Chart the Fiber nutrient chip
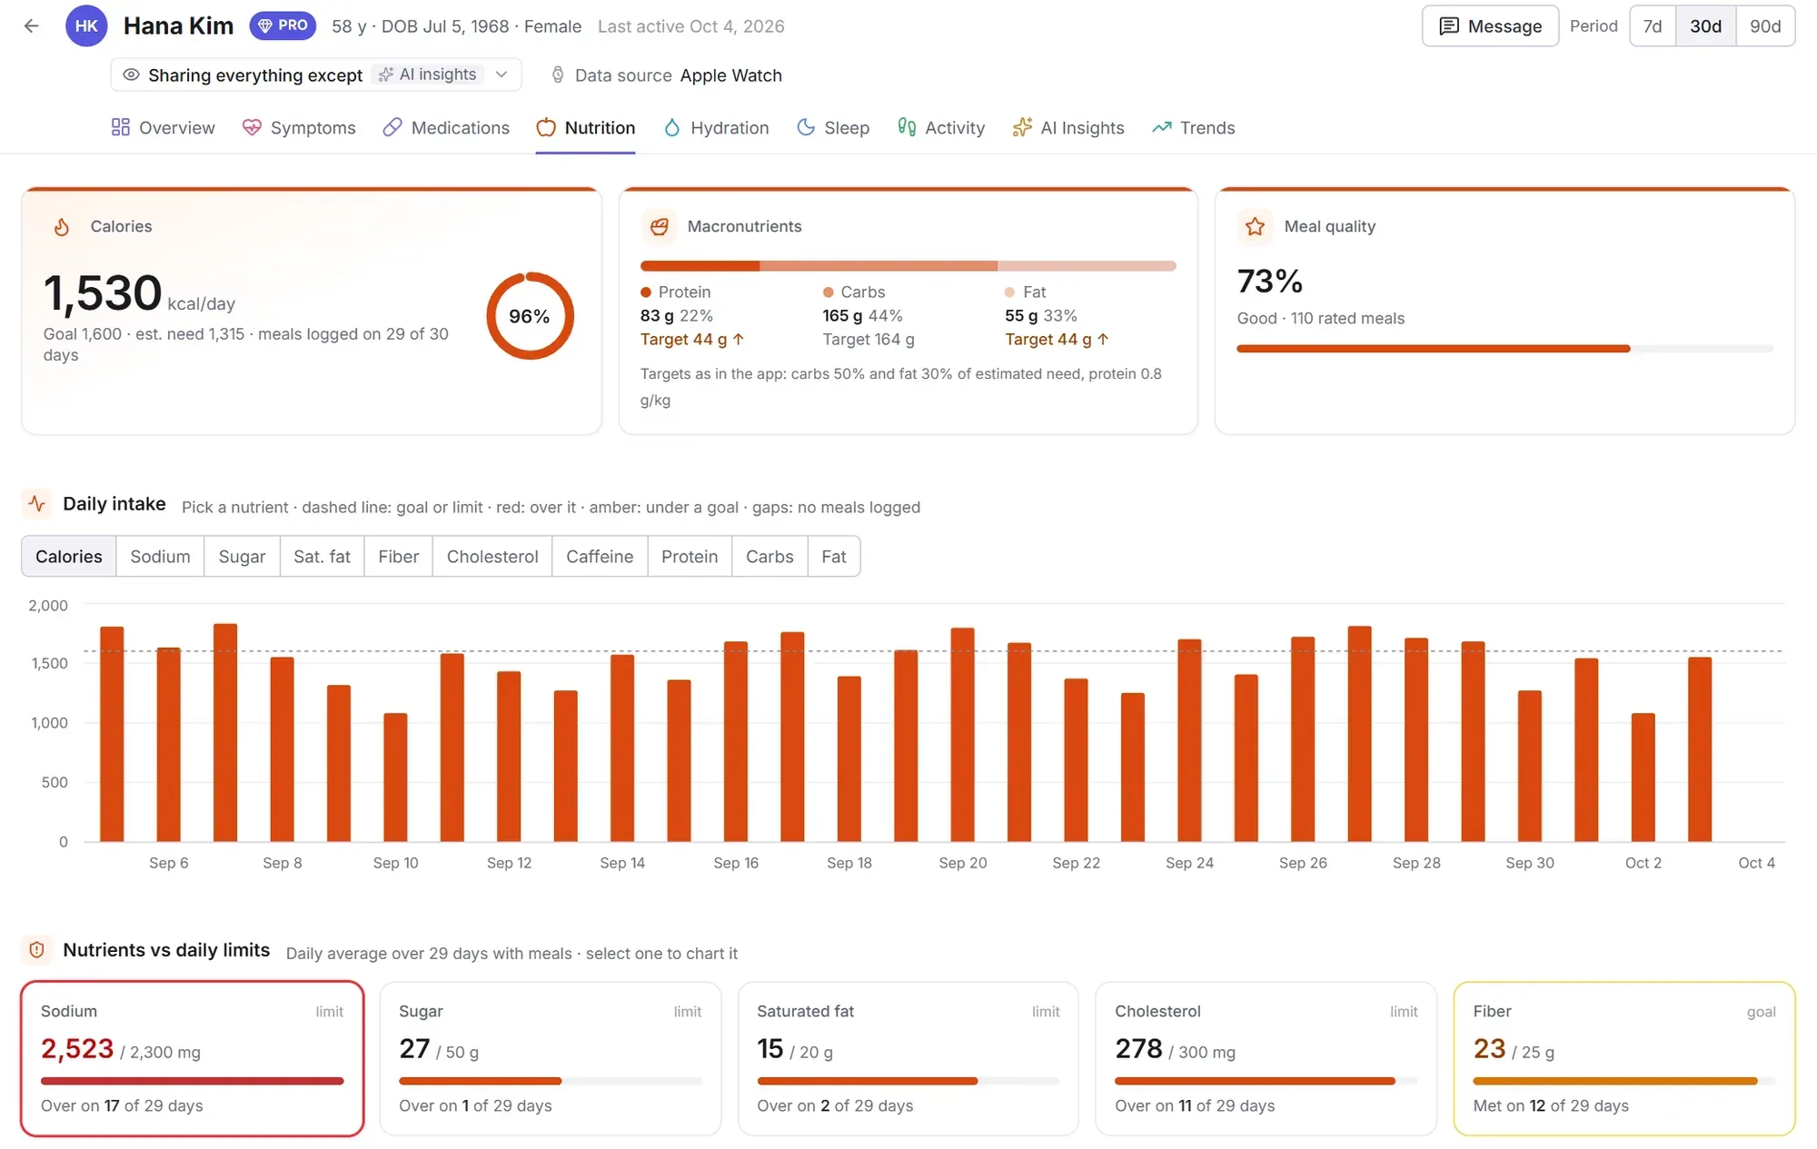The height and width of the screenshot is (1149, 1817). [398, 557]
